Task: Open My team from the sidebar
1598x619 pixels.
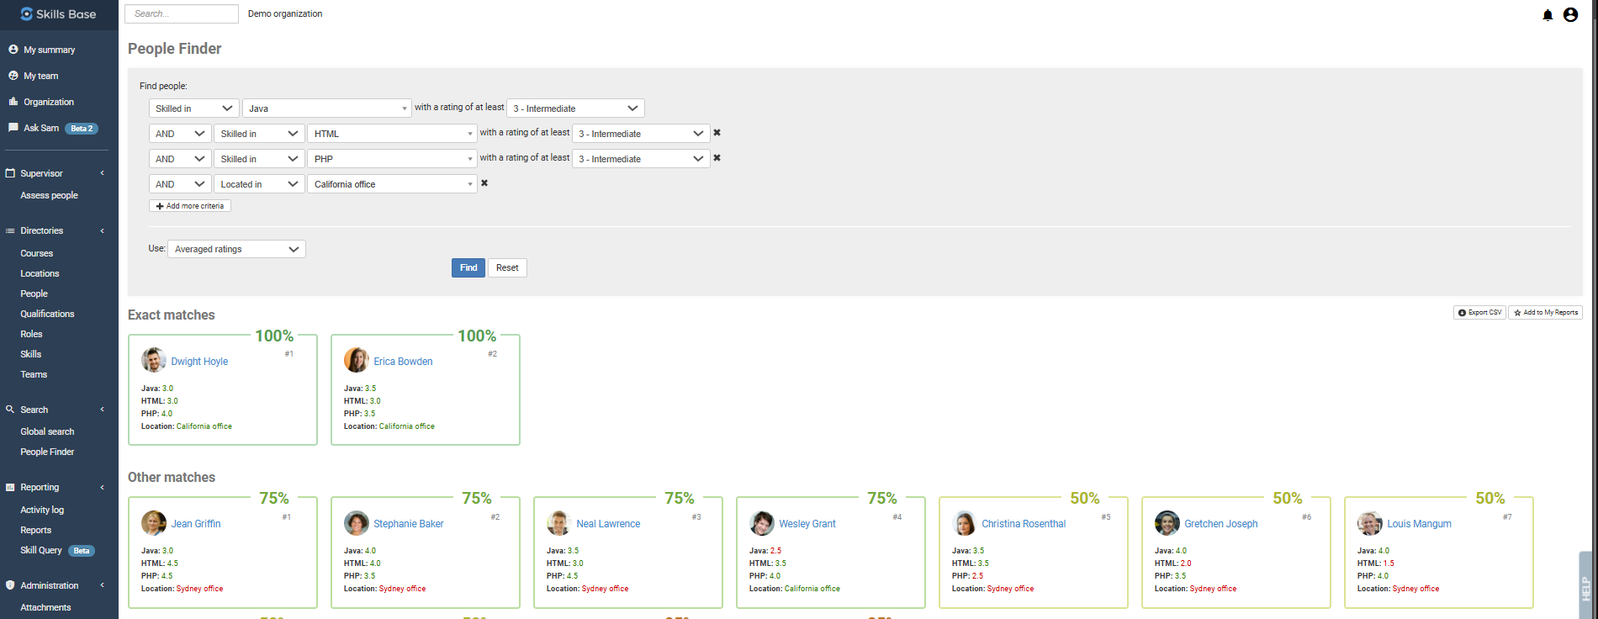Action: (40, 76)
